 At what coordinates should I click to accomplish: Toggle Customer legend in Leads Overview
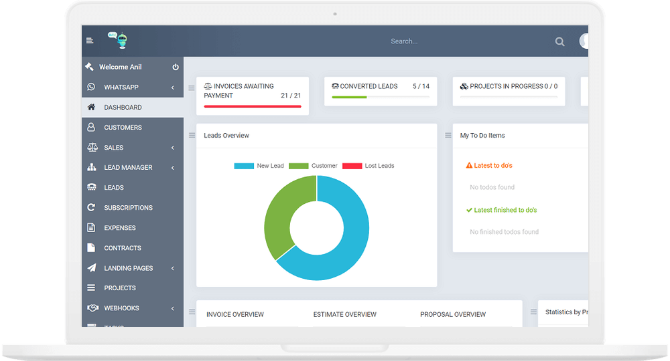(313, 166)
